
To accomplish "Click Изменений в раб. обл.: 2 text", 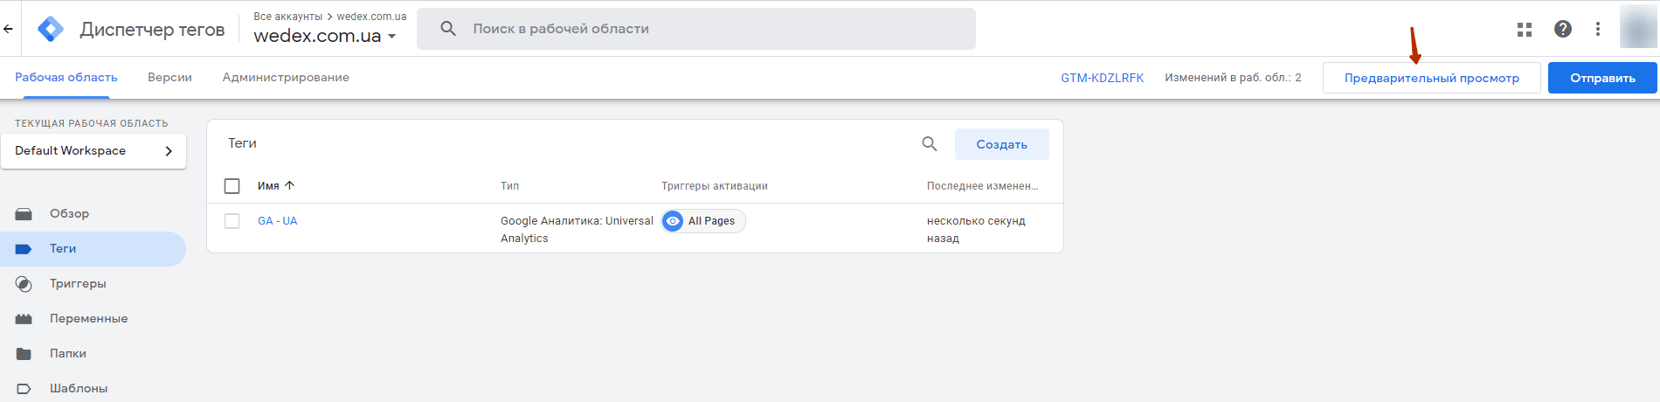I will (1233, 78).
